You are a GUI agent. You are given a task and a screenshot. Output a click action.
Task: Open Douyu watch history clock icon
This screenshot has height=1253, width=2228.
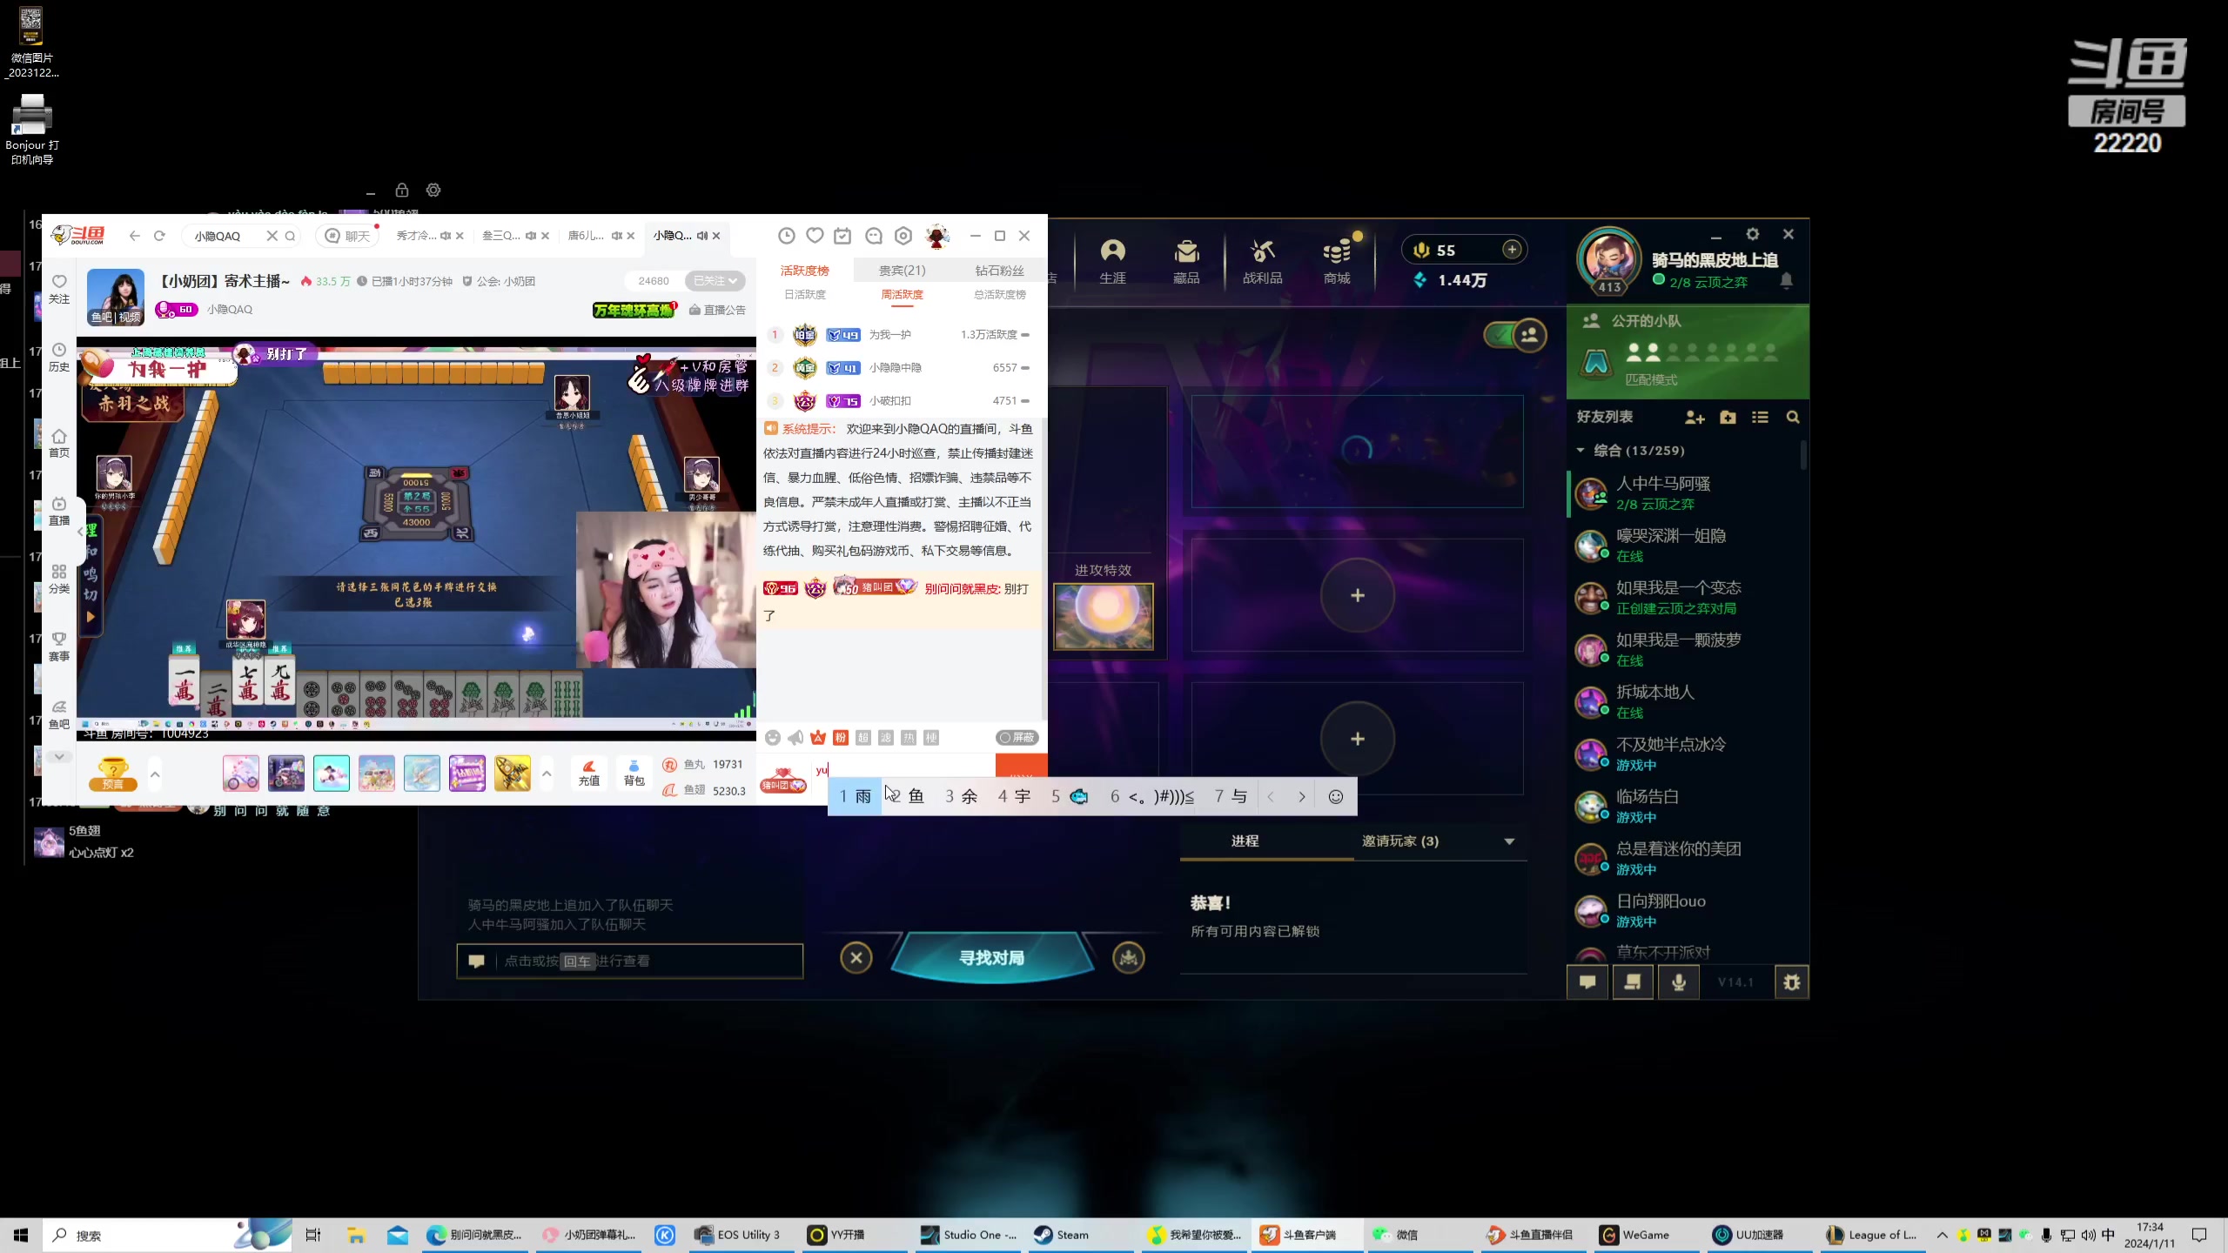(x=786, y=236)
